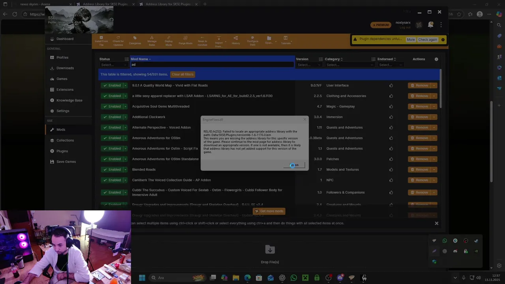Screen dimensions: 505x284
Task: Click the gear icon in the plugin dependencies notification
Action: (443, 39)
